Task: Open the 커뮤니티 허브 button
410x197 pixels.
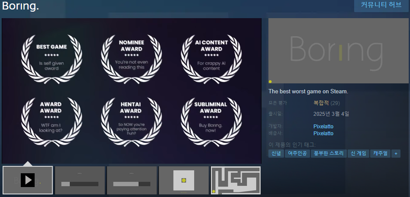Action: coord(381,5)
